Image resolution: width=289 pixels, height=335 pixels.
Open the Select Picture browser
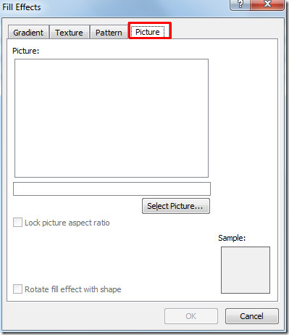click(176, 206)
